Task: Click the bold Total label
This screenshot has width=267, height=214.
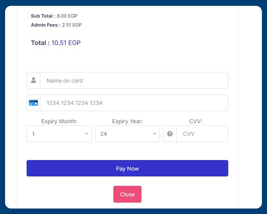Action: pyautogui.click(x=40, y=43)
